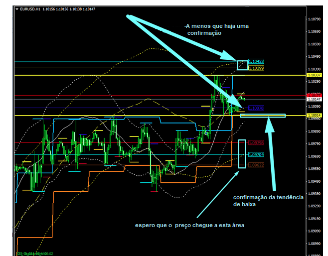Screen dimensions: 328x256
Task: Click 1.10790 on the price scale
Action: point(314,19)
